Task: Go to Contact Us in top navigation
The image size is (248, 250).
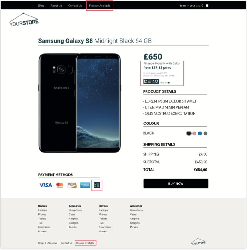Action: click(x=75, y=6)
